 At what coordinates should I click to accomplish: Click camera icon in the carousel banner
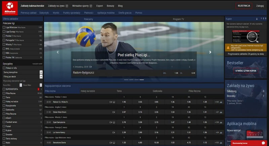pyautogui.click(x=90, y=67)
